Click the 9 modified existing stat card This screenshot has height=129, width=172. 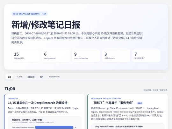coord(86,56)
